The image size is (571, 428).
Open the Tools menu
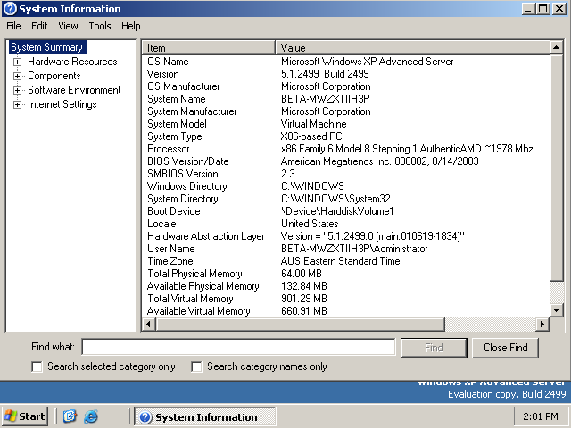[x=100, y=26]
